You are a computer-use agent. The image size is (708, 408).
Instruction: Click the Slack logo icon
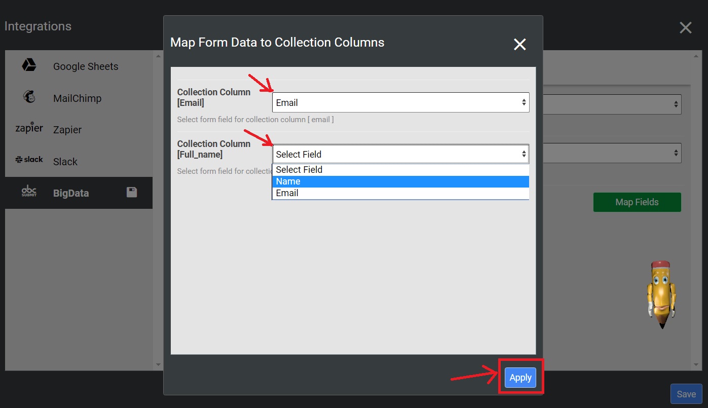pos(29,160)
